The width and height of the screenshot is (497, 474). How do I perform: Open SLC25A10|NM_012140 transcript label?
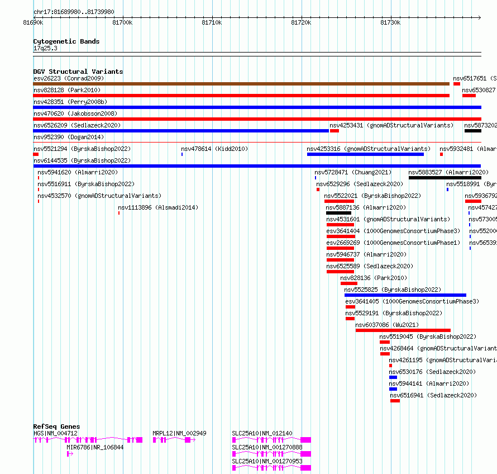(x=262, y=433)
